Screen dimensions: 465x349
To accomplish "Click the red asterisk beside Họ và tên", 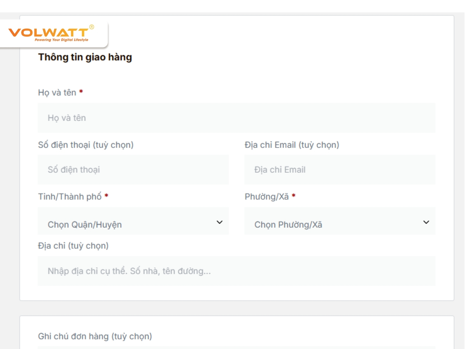I will pyautogui.click(x=81, y=92).
